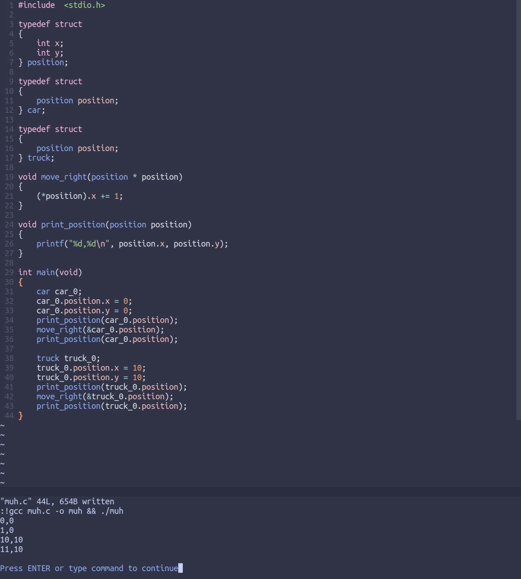521x579 pixels.
Task: Click '} car;' typedef closing line
Action: tap(32, 110)
